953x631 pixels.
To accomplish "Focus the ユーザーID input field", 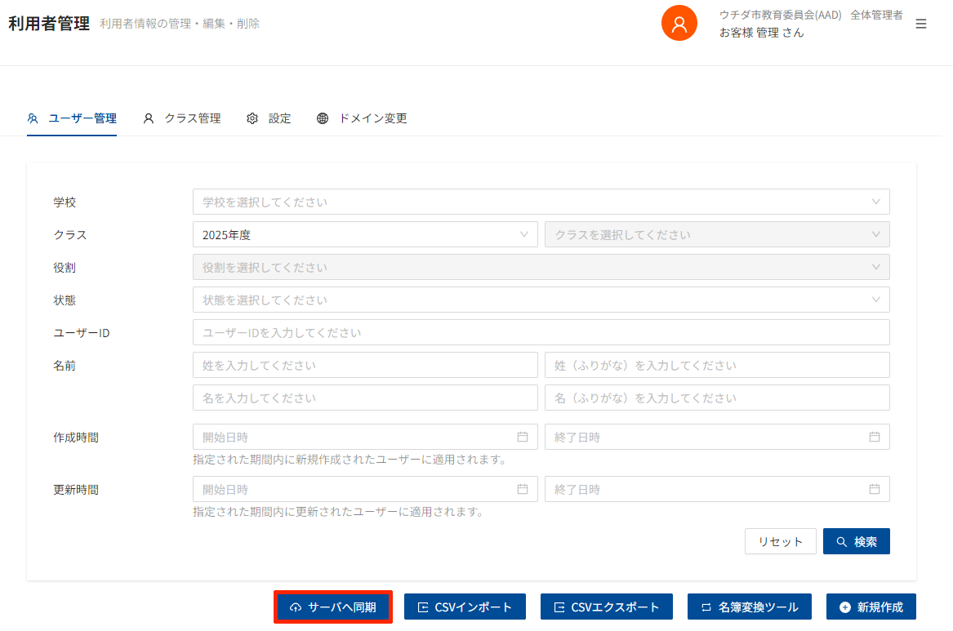I will click(x=541, y=332).
